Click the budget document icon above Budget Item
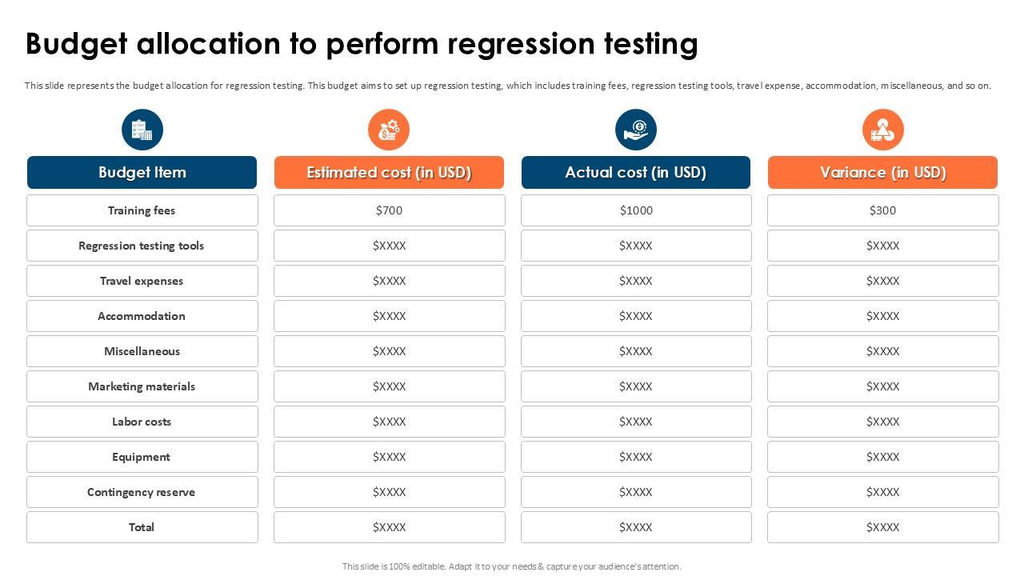This screenshot has height=576, width=1024. click(x=142, y=130)
